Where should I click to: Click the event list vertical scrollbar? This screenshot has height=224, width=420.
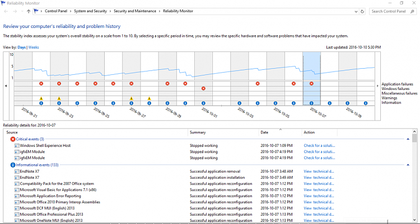[x=414, y=179]
